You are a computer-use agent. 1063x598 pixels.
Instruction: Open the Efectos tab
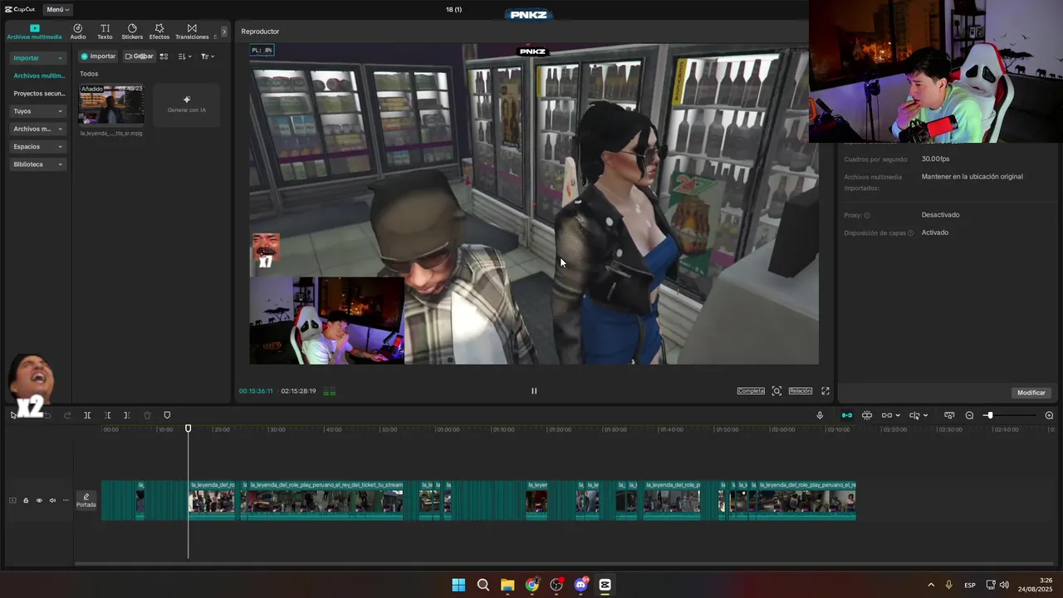pos(159,32)
